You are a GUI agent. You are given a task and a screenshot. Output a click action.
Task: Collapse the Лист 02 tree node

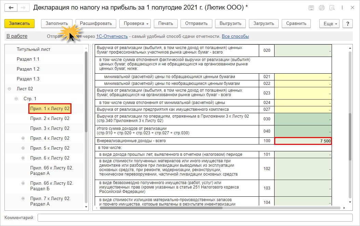(x=10, y=89)
